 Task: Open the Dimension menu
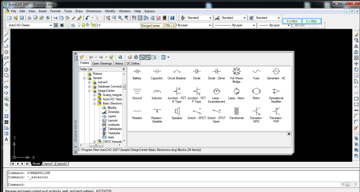(94, 11)
